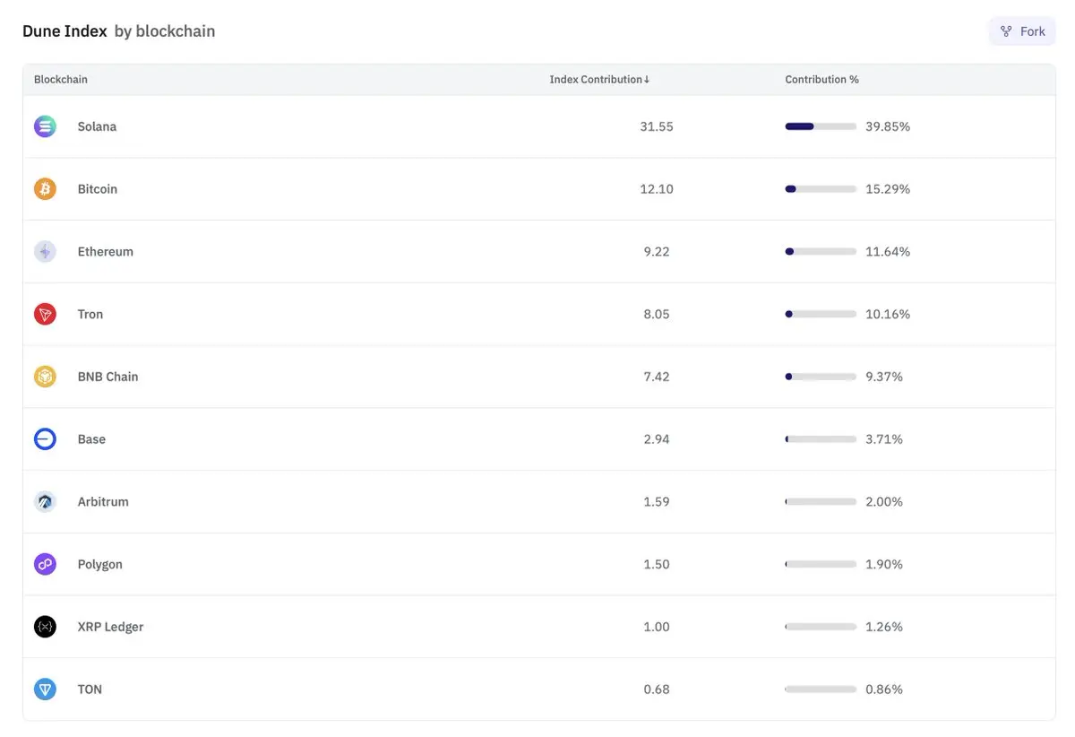Viewport: 1075px width, 737px height.
Task: Click the 12.10 index contribution value
Action: 657,189
